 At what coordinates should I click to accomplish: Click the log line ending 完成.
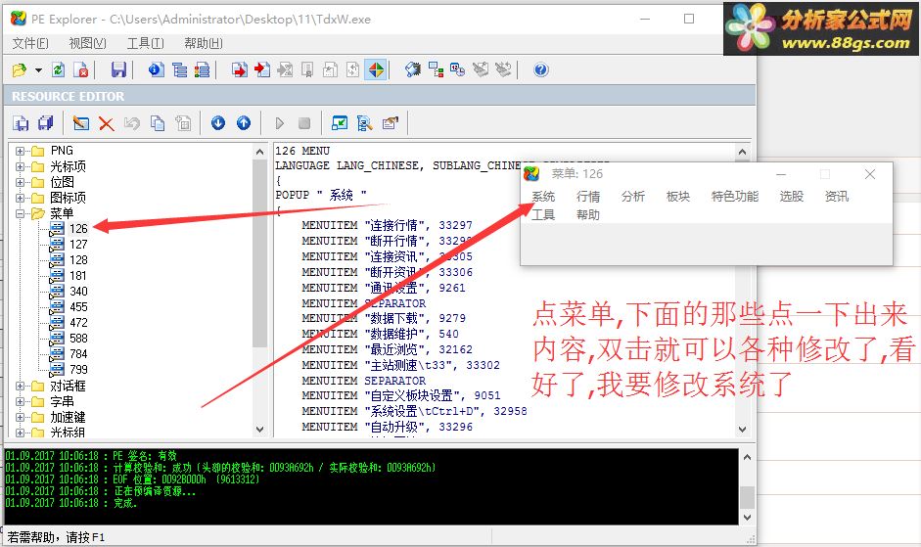pos(71,503)
